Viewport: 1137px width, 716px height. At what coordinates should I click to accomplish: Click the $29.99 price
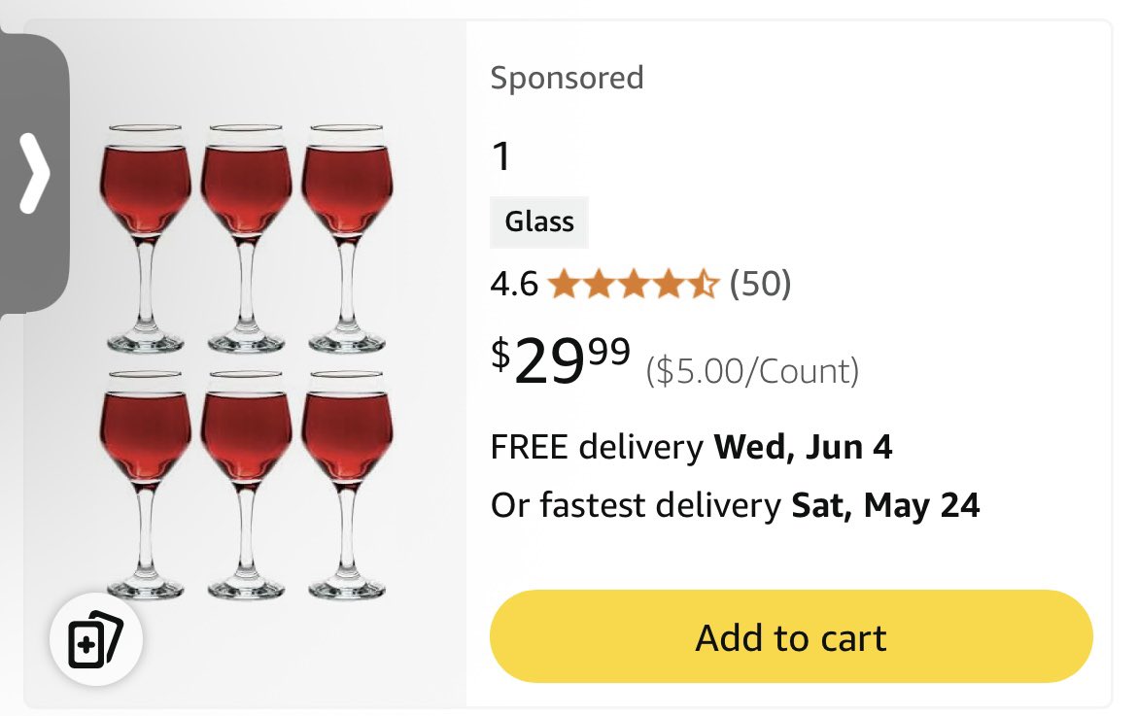coord(561,360)
